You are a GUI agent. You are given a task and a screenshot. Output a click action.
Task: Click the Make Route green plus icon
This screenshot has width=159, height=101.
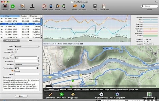pyautogui.click(x=62, y=94)
